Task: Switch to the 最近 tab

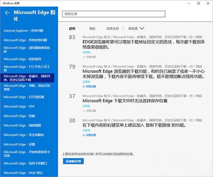Action: (92, 28)
